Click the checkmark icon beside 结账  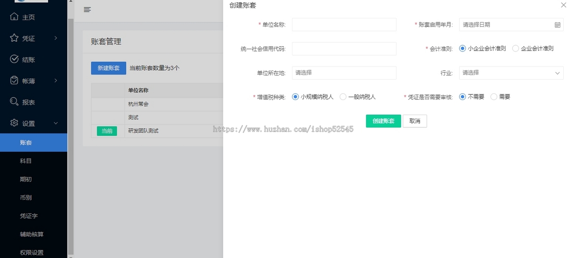point(14,59)
